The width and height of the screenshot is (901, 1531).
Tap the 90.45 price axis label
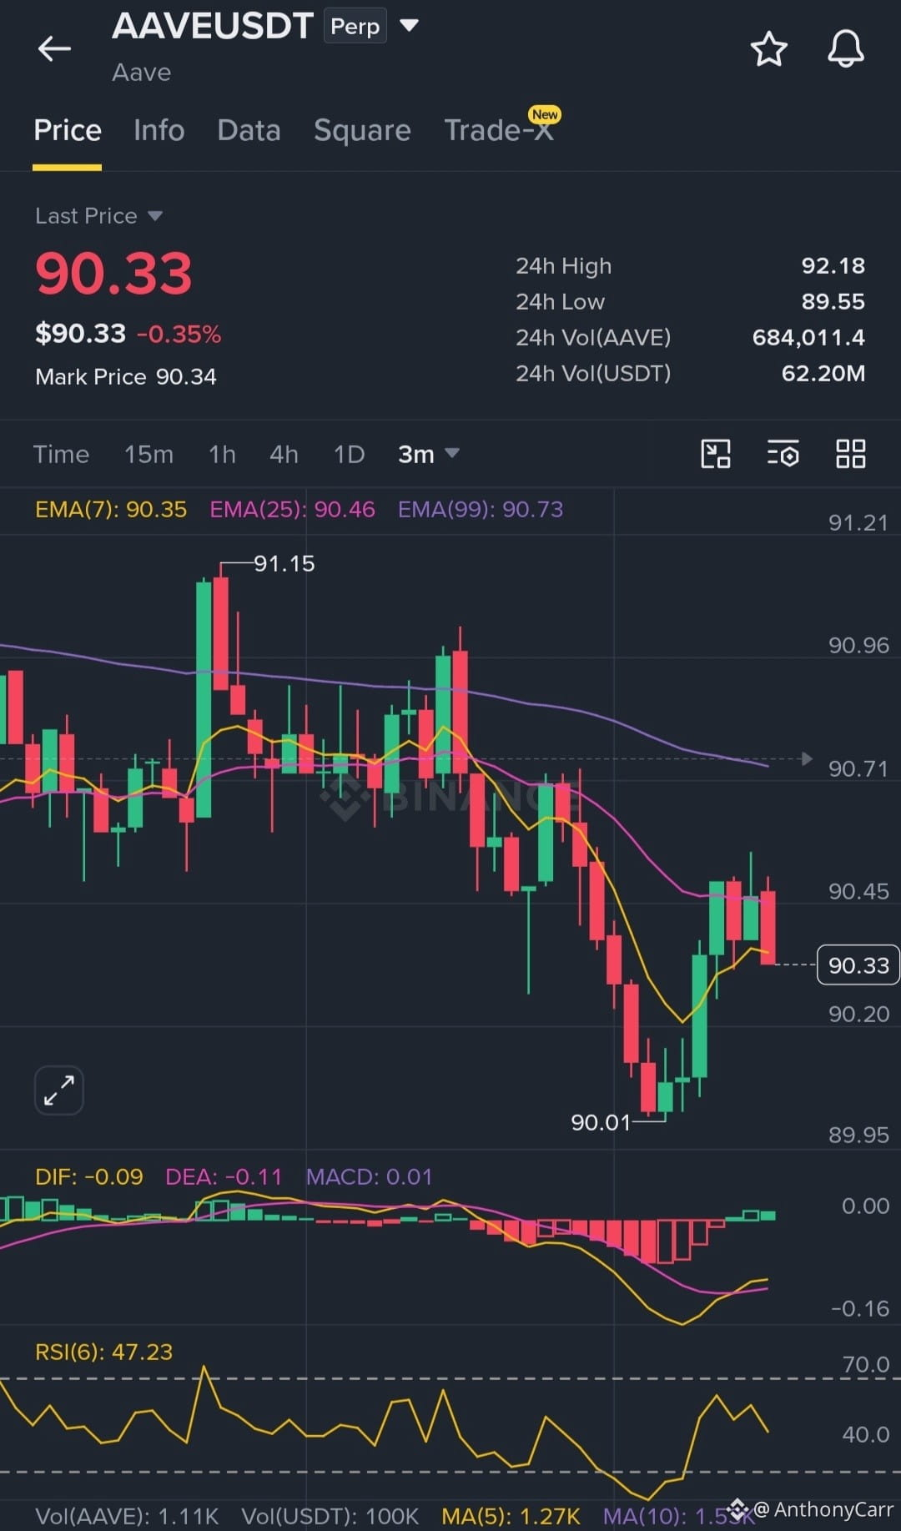click(858, 891)
